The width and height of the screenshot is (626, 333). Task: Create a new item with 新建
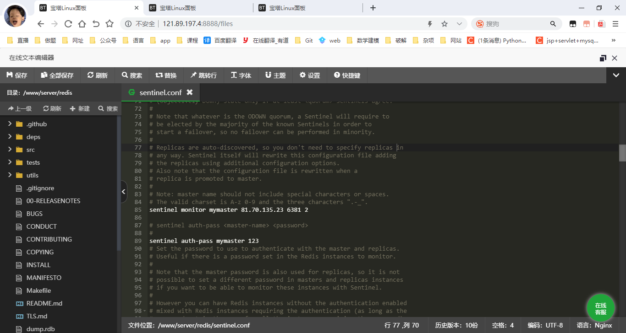(80, 109)
